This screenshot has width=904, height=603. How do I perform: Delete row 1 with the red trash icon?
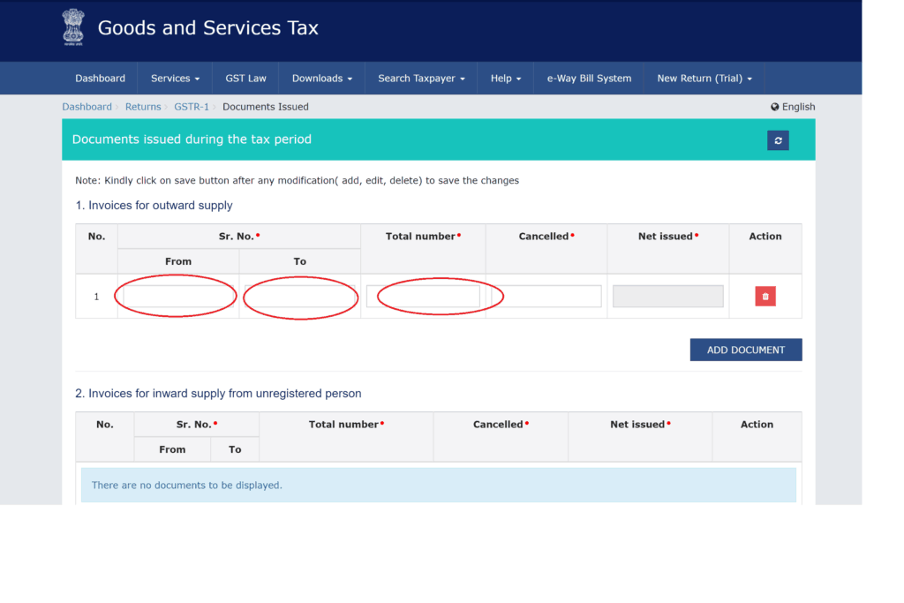point(765,297)
